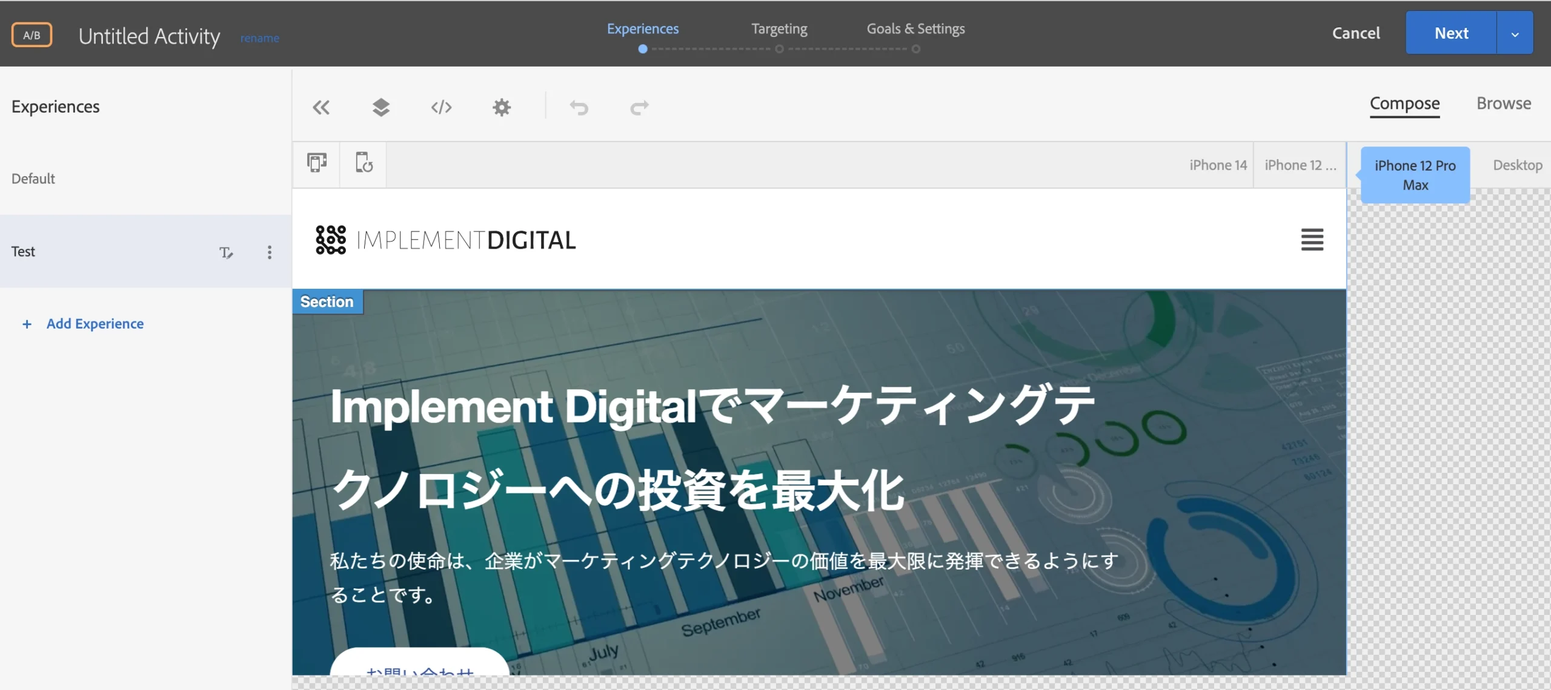
Task: Open the Modifications layers panel icon
Action: 381,108
